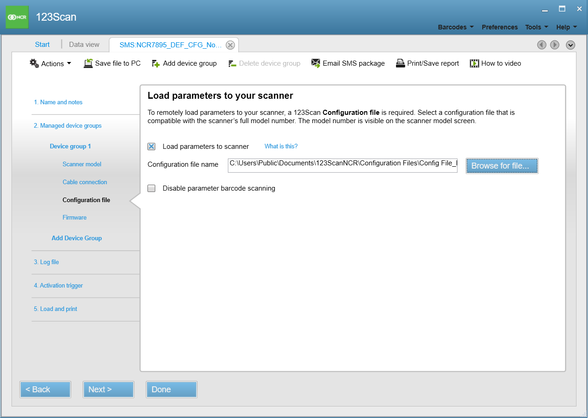Go to step 1. Name and notes
This screenshot has height=418, width=588.
tap(58, 102)
